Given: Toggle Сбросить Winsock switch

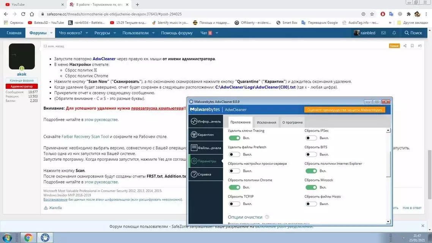Looking at the screenshot, I should (x=311, y=187).
